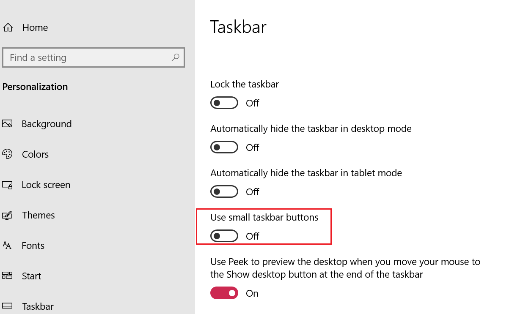
Task: Click the Home house icon
Action: 8,27
